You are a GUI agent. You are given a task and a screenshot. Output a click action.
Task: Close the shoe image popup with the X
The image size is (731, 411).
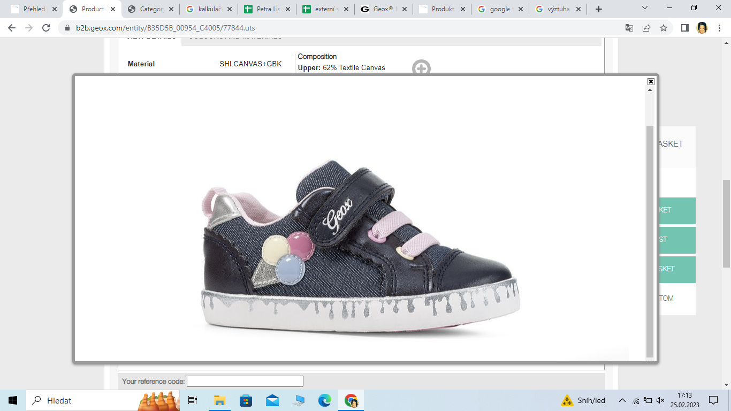(x=651, y=81)
